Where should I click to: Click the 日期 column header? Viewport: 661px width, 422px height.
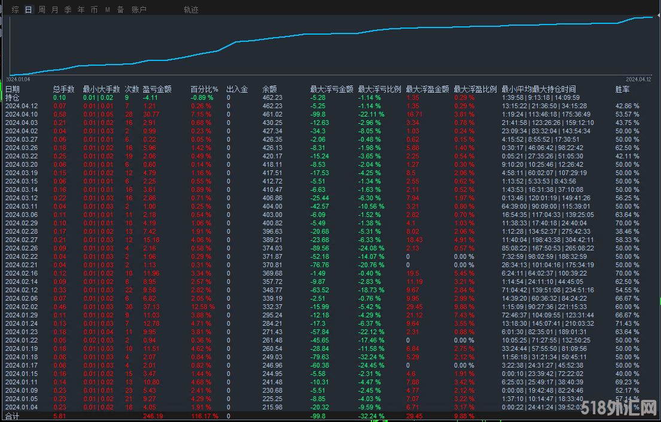(x=12, y=89)
